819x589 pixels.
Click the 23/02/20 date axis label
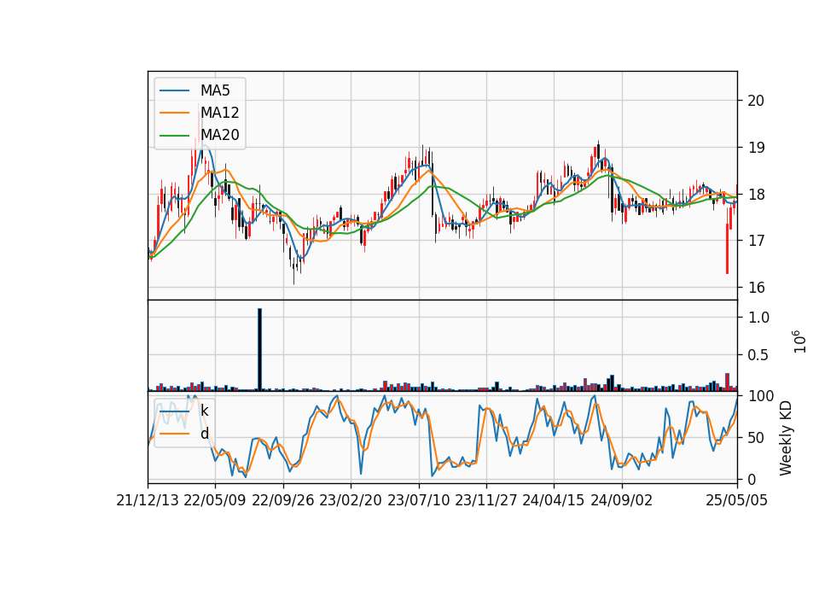(x=351, y=500)
